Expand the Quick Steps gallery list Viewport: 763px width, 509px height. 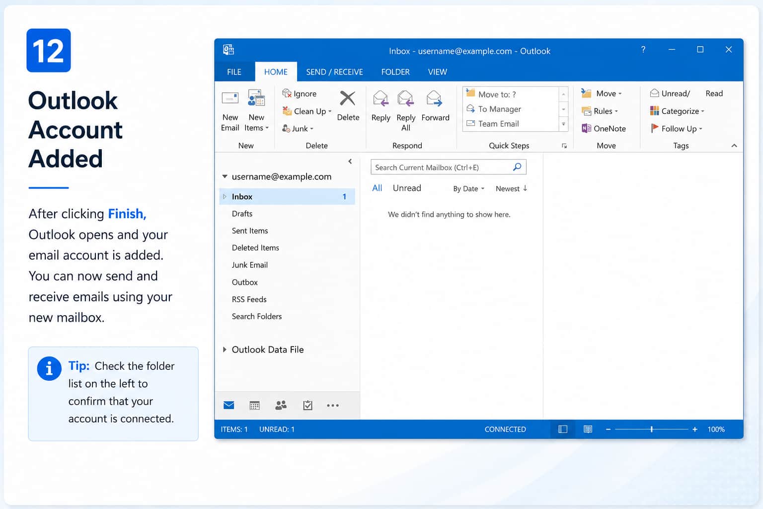[563, 124]
